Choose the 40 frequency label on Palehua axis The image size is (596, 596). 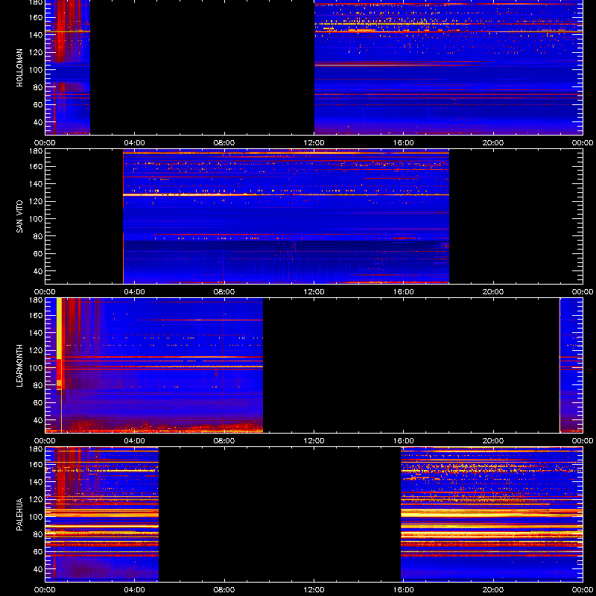[38, 569]
